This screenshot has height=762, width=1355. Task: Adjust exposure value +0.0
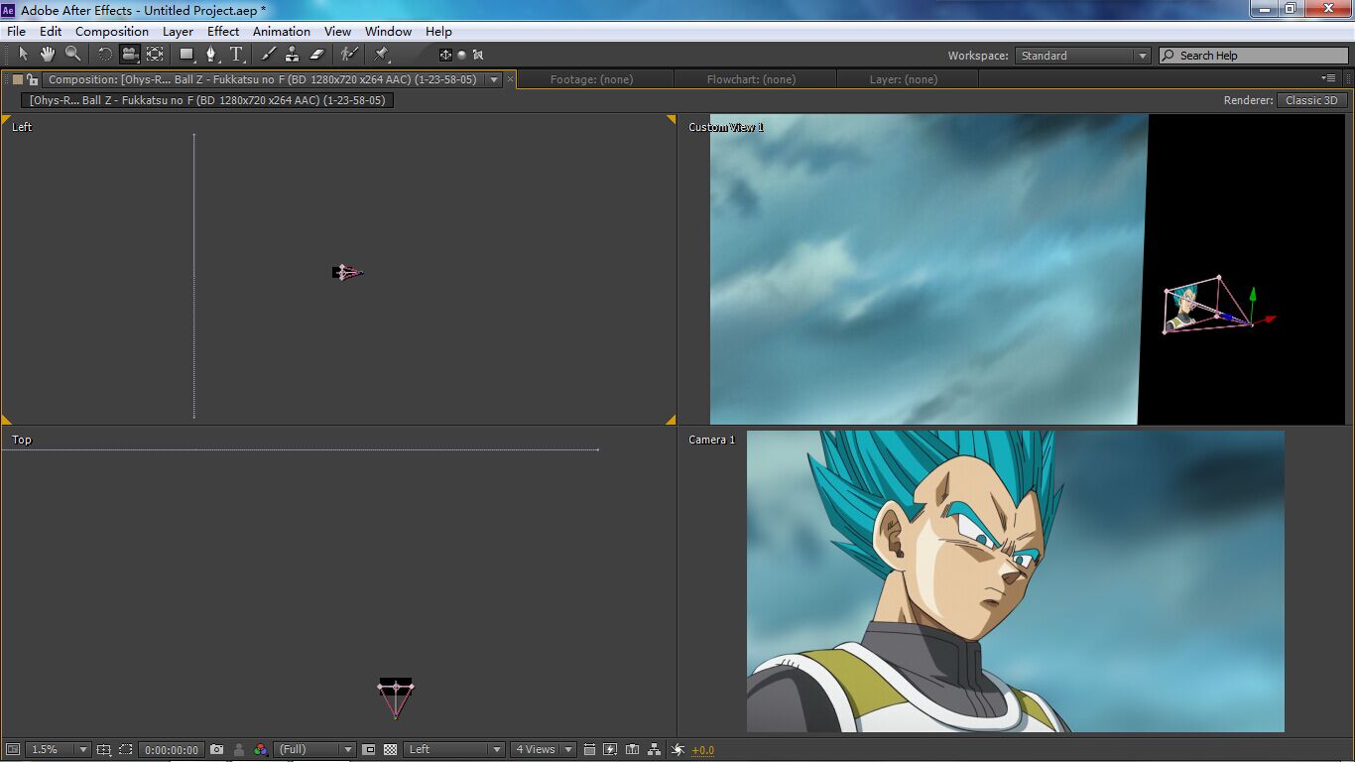pyautogui.click(x=702, y=750)
